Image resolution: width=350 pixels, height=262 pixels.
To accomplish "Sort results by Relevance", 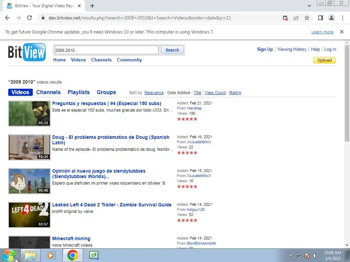I will click(154, 93).
